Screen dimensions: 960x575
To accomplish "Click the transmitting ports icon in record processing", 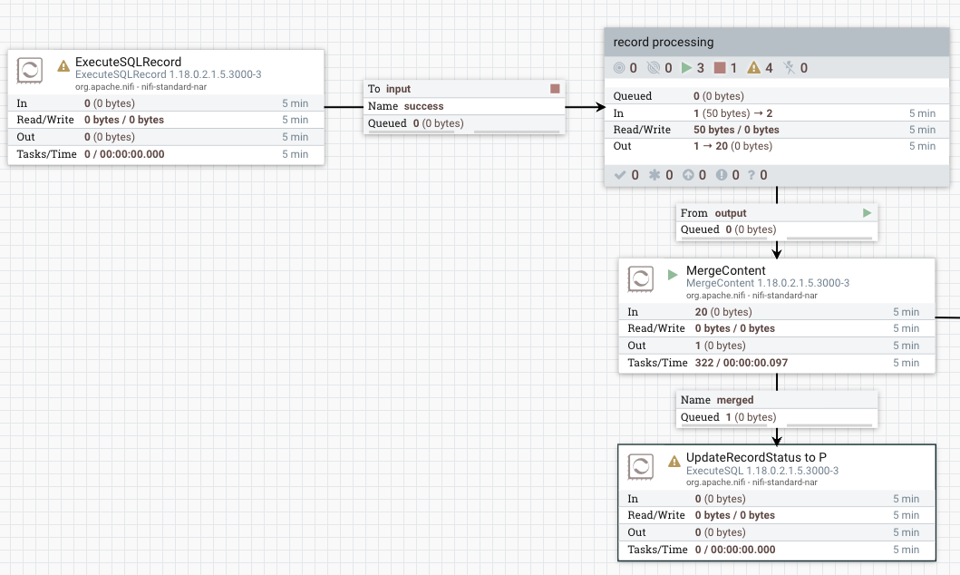I will tap(619, 68).
